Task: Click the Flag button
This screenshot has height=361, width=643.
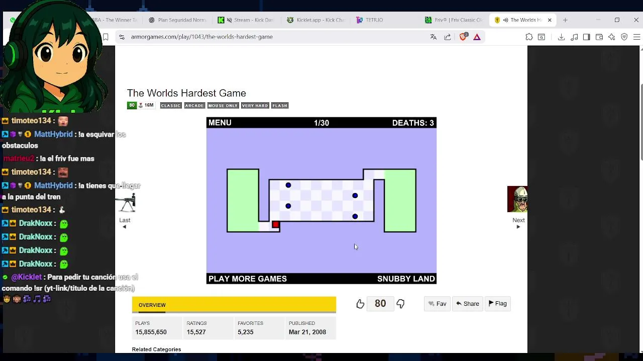Action: point(498,304)
